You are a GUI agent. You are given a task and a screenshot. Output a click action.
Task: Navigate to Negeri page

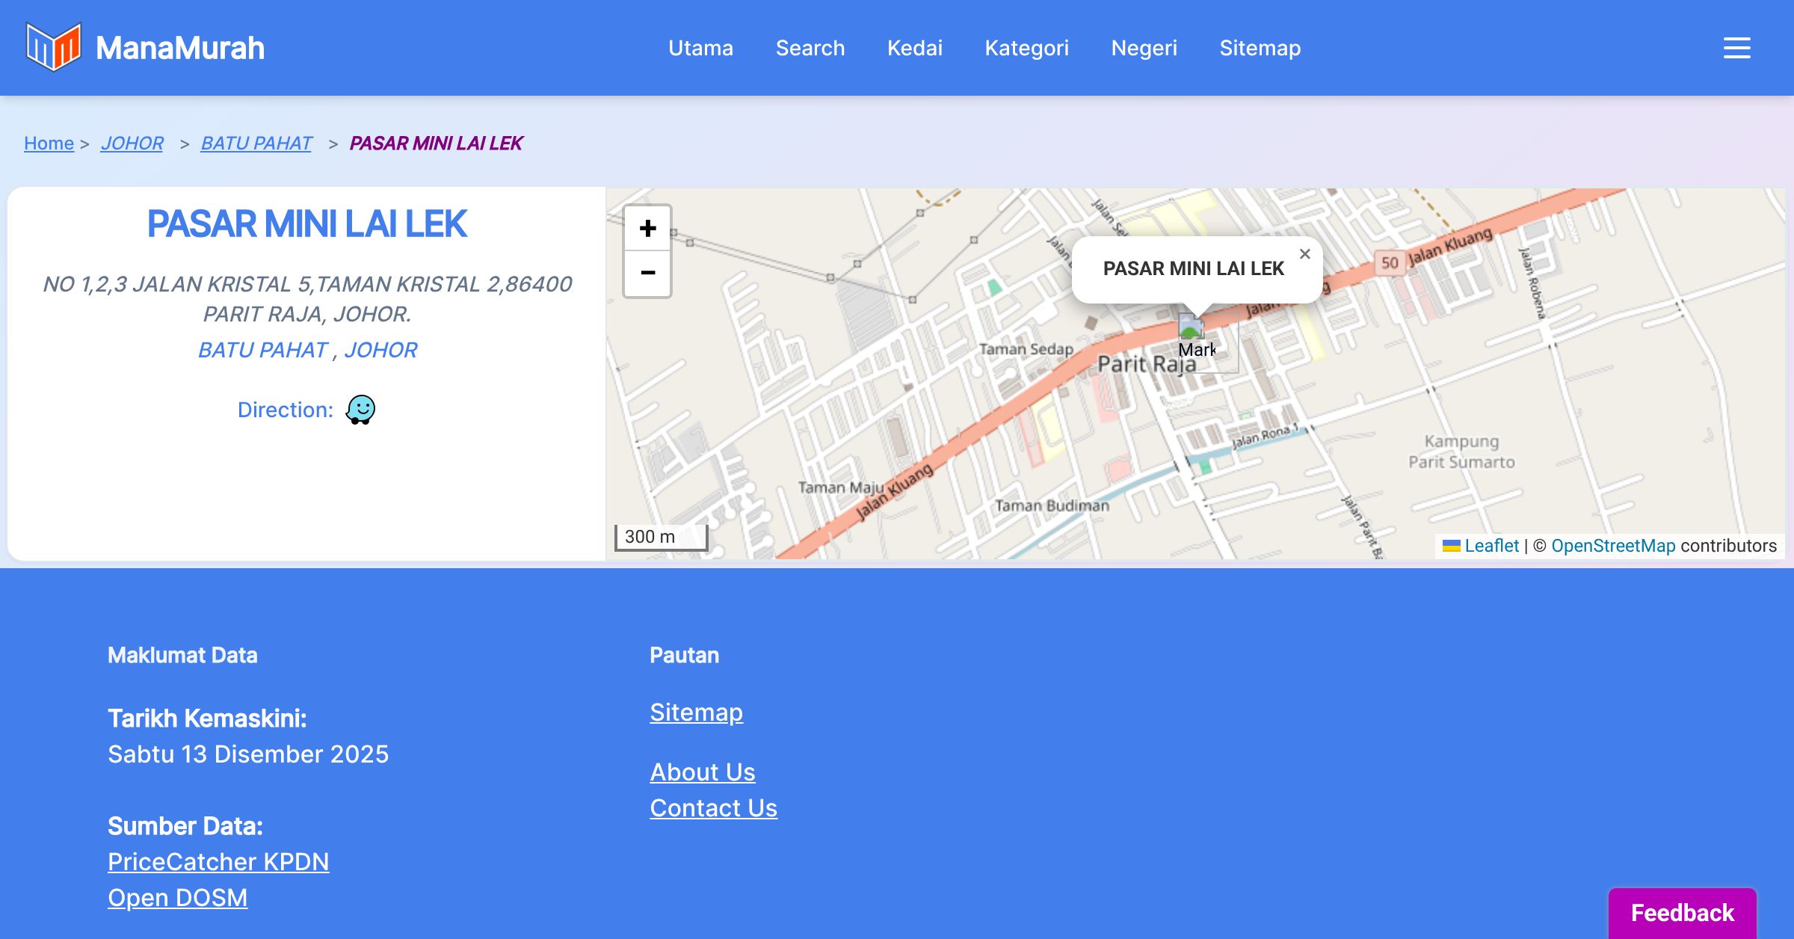point(1144,48)
